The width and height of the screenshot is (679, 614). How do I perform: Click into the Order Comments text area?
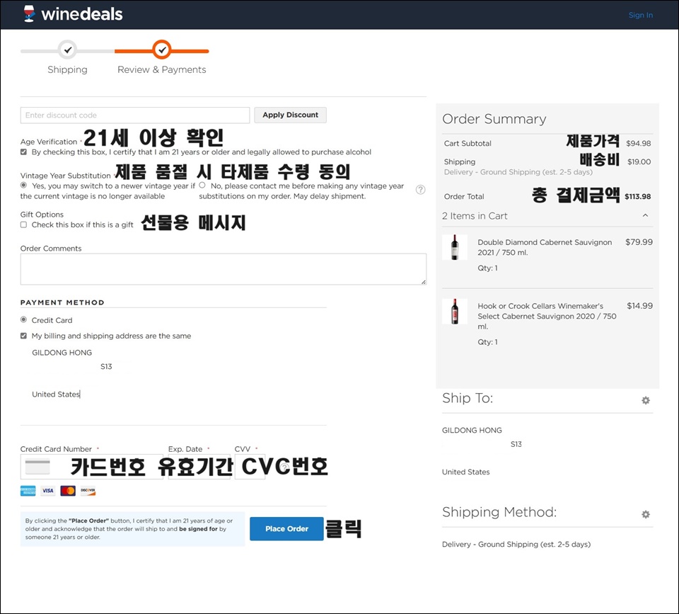pyautogui.click(x=224, y=269)
